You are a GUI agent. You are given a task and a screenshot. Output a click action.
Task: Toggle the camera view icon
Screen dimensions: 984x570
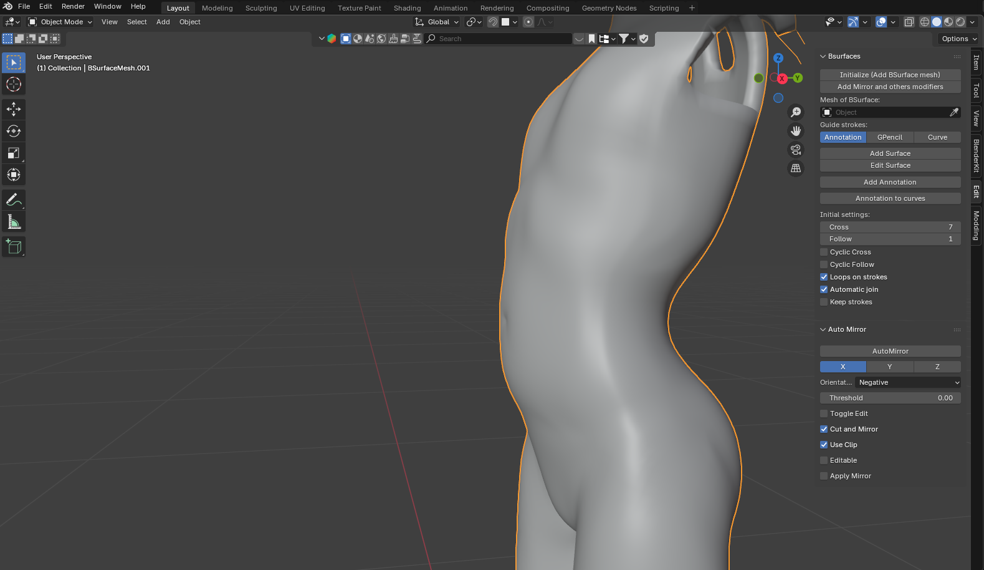(796, 150)
